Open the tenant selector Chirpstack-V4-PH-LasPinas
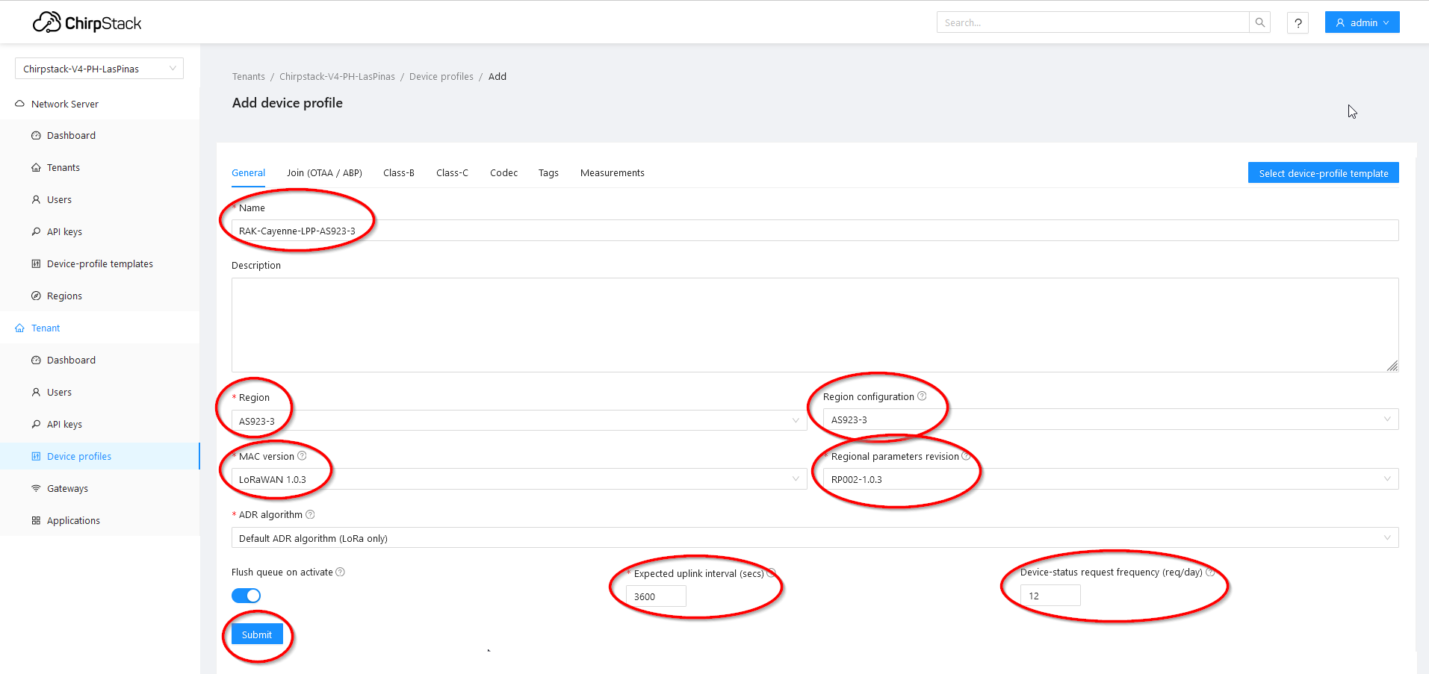This screenshot has height=674, width=1429. [x=99, y=69]
